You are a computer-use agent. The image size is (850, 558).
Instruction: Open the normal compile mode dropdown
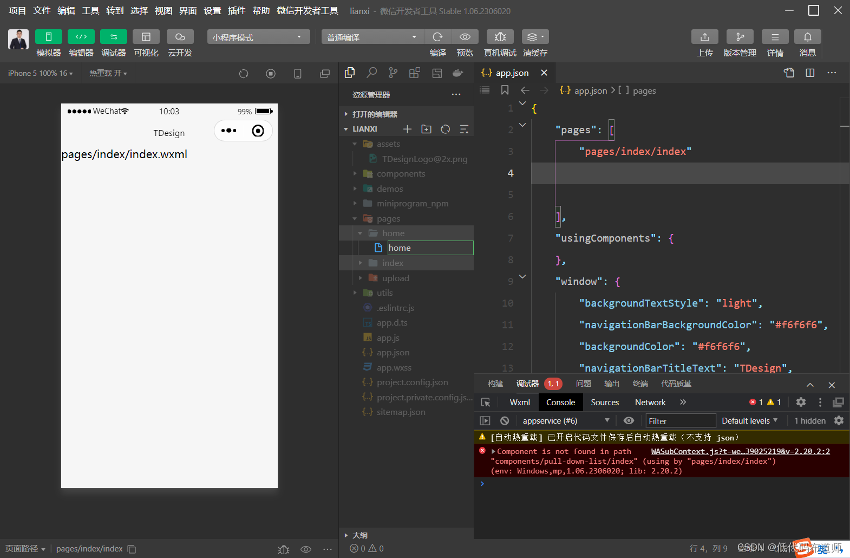point(373,37)
